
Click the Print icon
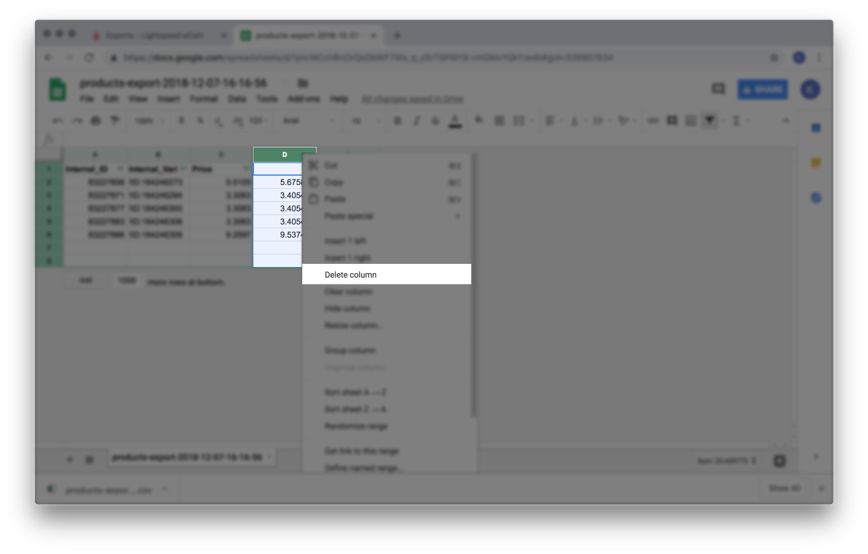click(96, 121)
